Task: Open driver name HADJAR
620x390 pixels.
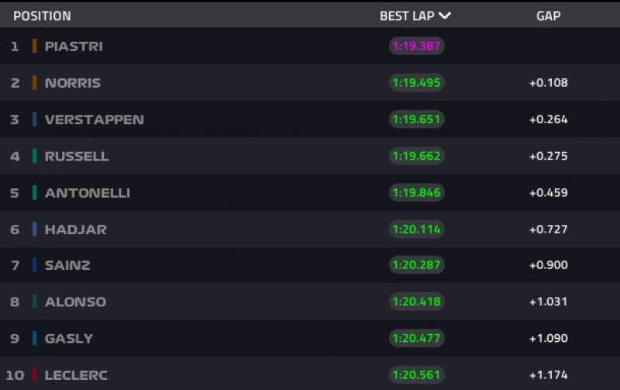Action: [75, 230]
